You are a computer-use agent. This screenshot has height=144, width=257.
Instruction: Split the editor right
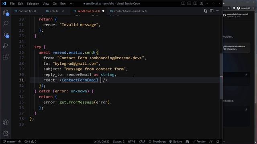click(x=212, y=11)
